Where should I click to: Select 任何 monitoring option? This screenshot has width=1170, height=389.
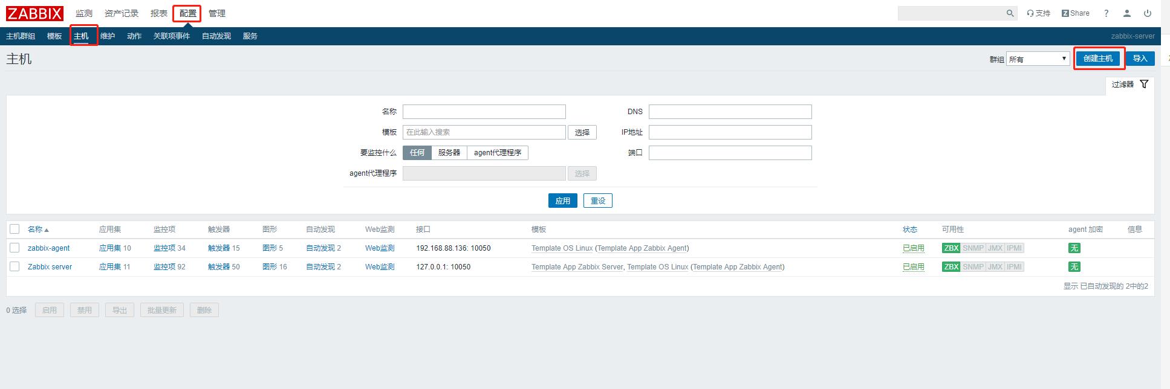click(417, 153)
